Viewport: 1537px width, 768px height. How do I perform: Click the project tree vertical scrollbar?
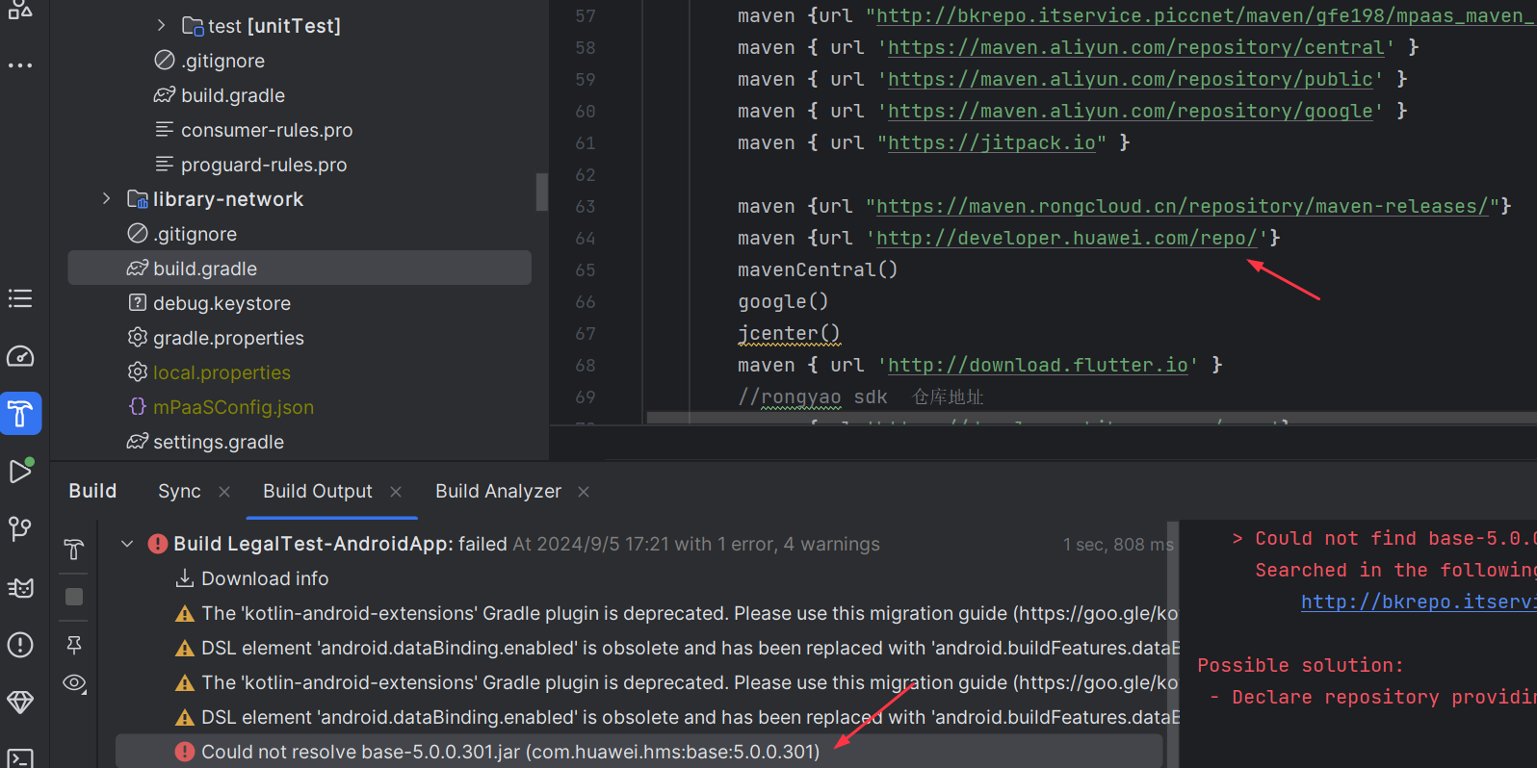[542, 192]
